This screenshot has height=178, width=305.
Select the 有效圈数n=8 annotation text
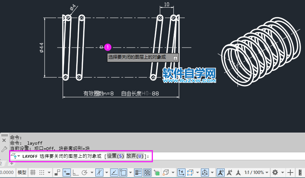(x=98, y=94)
